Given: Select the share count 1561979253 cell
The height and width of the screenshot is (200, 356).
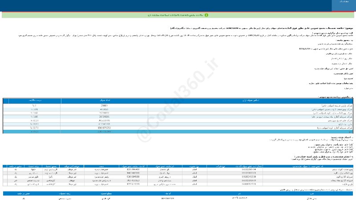Looking at the screenshot, I should pyautogui.click(x=105, y=128).
